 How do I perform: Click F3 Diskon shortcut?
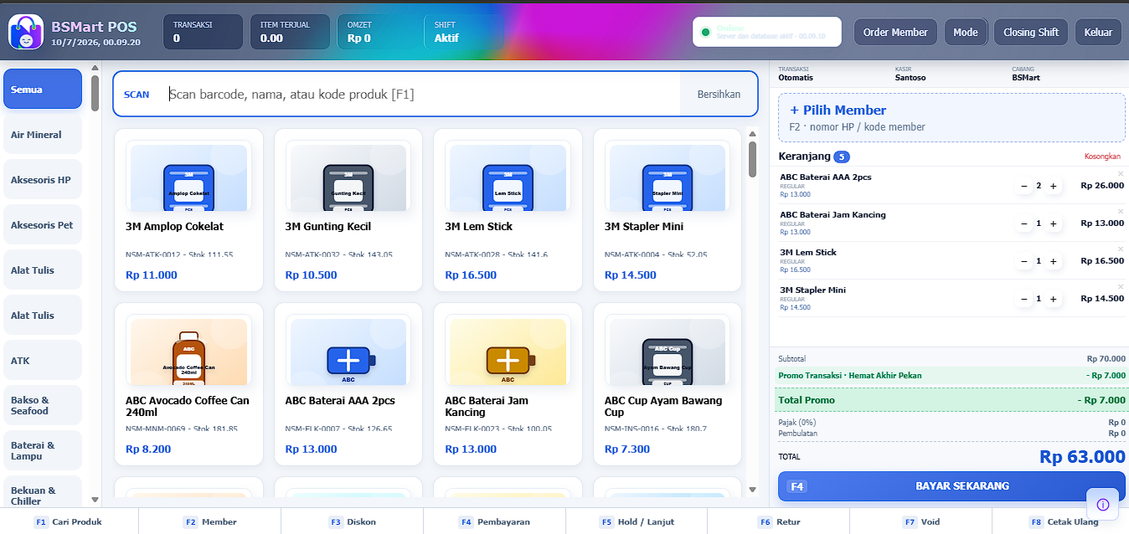click(x=353, y=521)
